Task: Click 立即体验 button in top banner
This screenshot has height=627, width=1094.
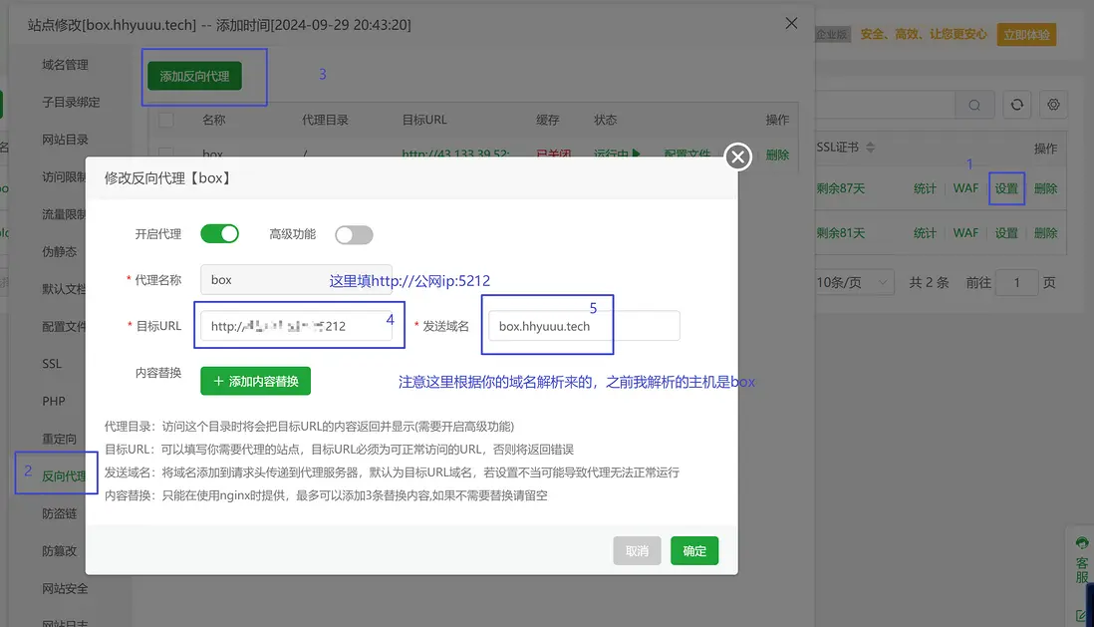Action: point(1026,34)
